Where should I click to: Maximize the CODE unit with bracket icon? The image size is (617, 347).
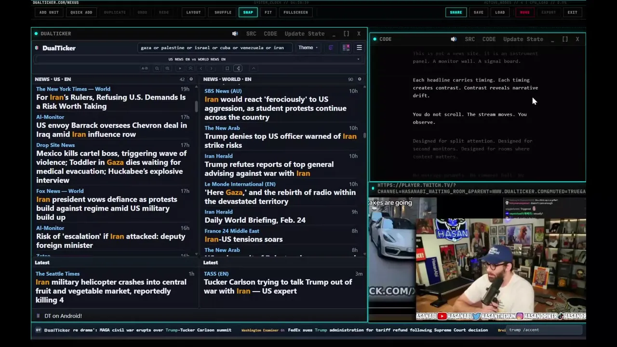(565, 39)
